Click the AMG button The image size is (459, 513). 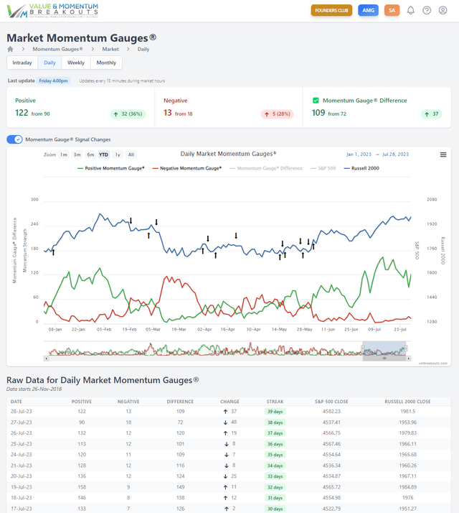[x=368, y=11]
